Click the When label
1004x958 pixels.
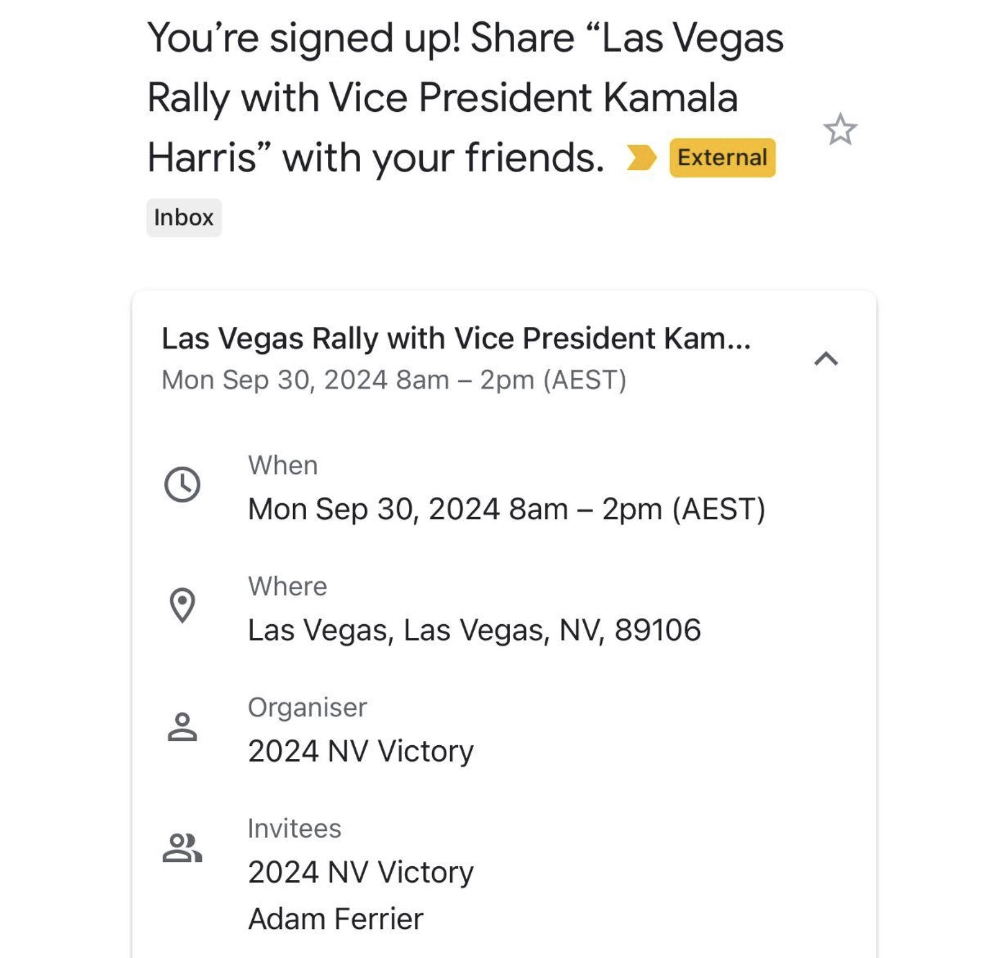coord(283,465)
